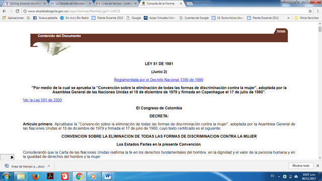
Task: Switch to Microsoft Word in the taskbar
Action: (x=108, y=176)
